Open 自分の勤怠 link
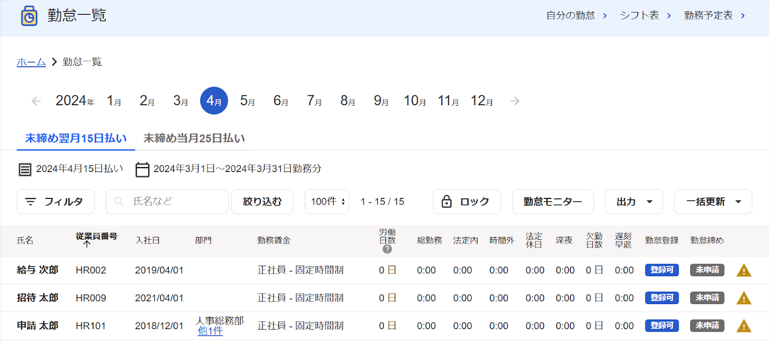The height and width of the screenshot is (344, 770). [x=577, y=15]
